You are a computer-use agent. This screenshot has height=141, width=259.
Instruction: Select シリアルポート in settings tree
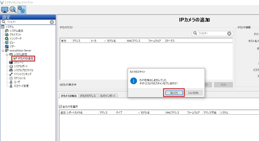coord(21,66)
